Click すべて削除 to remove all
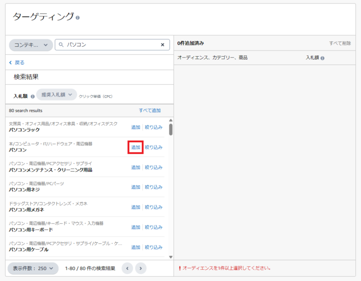361x281 pixels. 340,43
